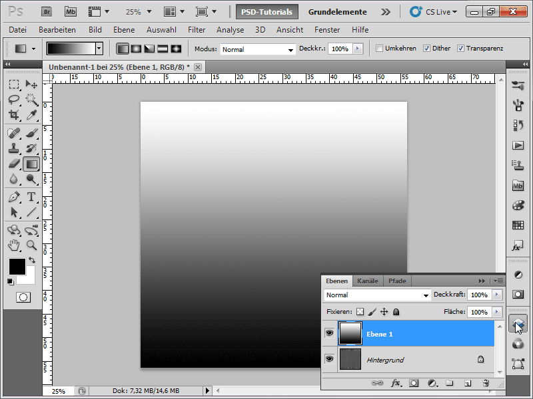Image resolution: width=533 pixels, height=399 pixels.
Task: Open the layer blend mode dropdown
Action: [377, 295]
